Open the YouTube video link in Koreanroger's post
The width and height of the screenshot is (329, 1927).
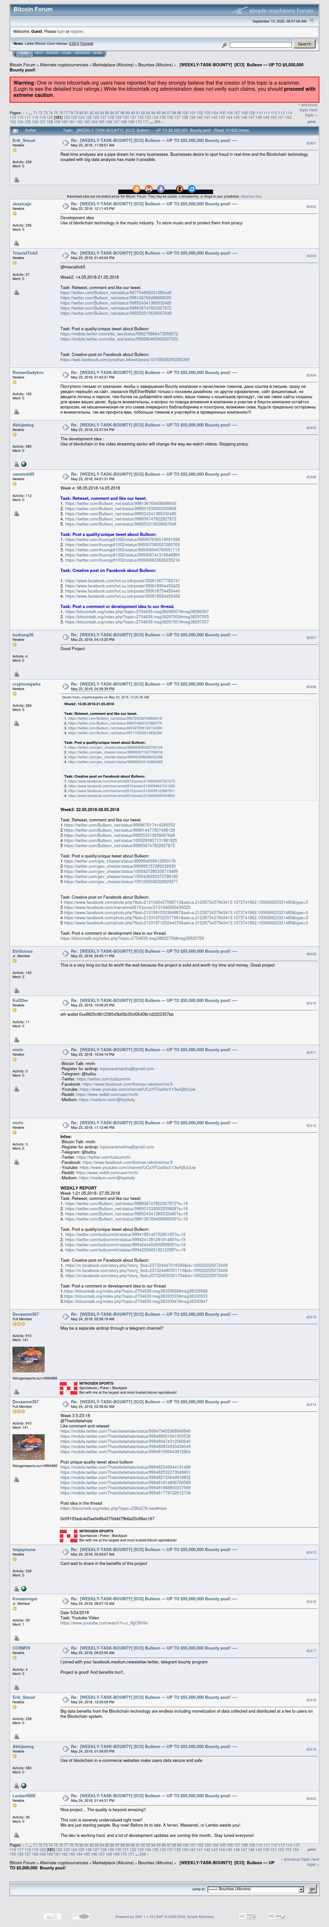point(104,1623)
